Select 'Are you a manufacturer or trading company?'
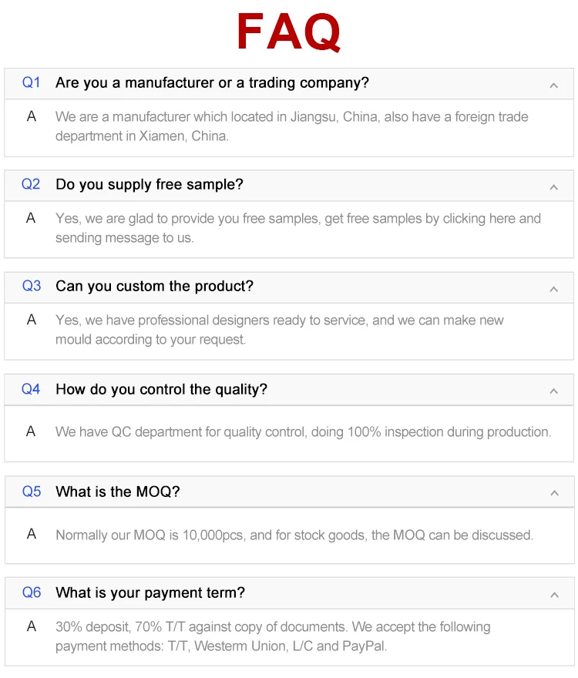This screenshot has width=578, height=678. [212, 82]
